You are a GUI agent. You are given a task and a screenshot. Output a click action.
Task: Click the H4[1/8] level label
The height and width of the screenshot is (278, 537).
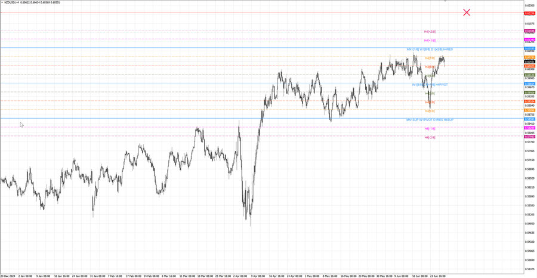click(x=430, y=111)
